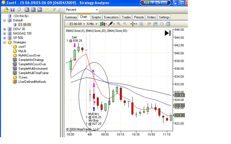
Task: Open the Executions tab
Action: pos(111,17)
